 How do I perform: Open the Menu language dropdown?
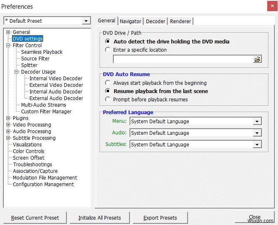click(257, 121)
